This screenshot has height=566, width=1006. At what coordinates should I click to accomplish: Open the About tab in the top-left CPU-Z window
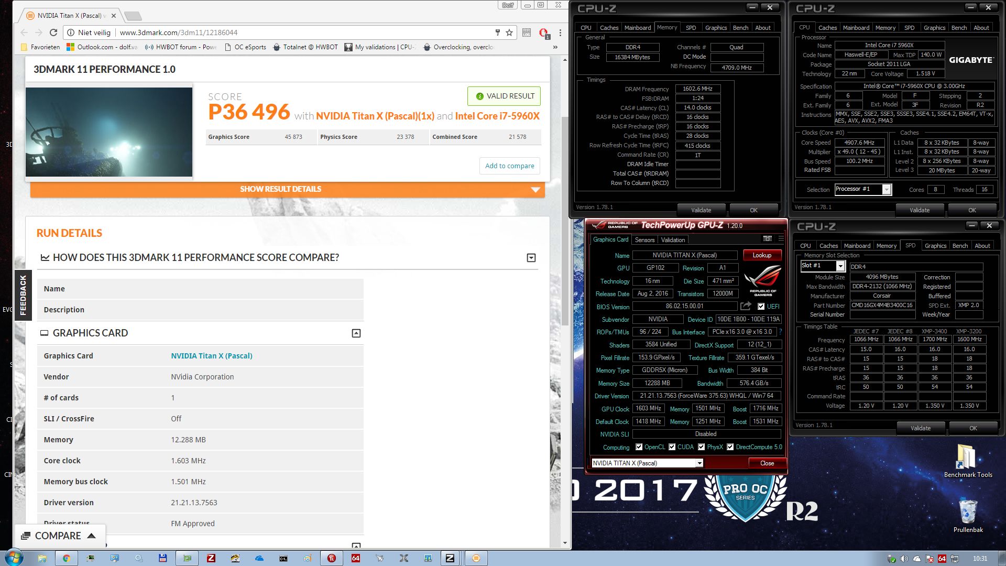(763, 28)
